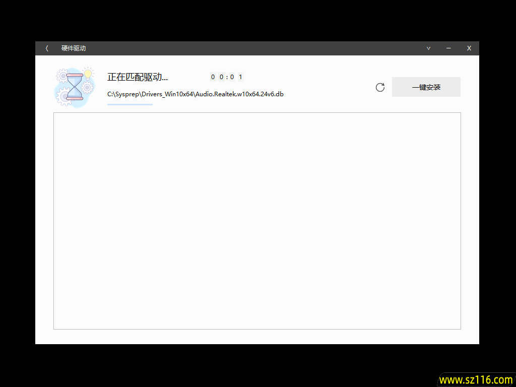This screenshot has height=387, width=516.
Task: Click the blue matching progress bar
Action: 130,104
